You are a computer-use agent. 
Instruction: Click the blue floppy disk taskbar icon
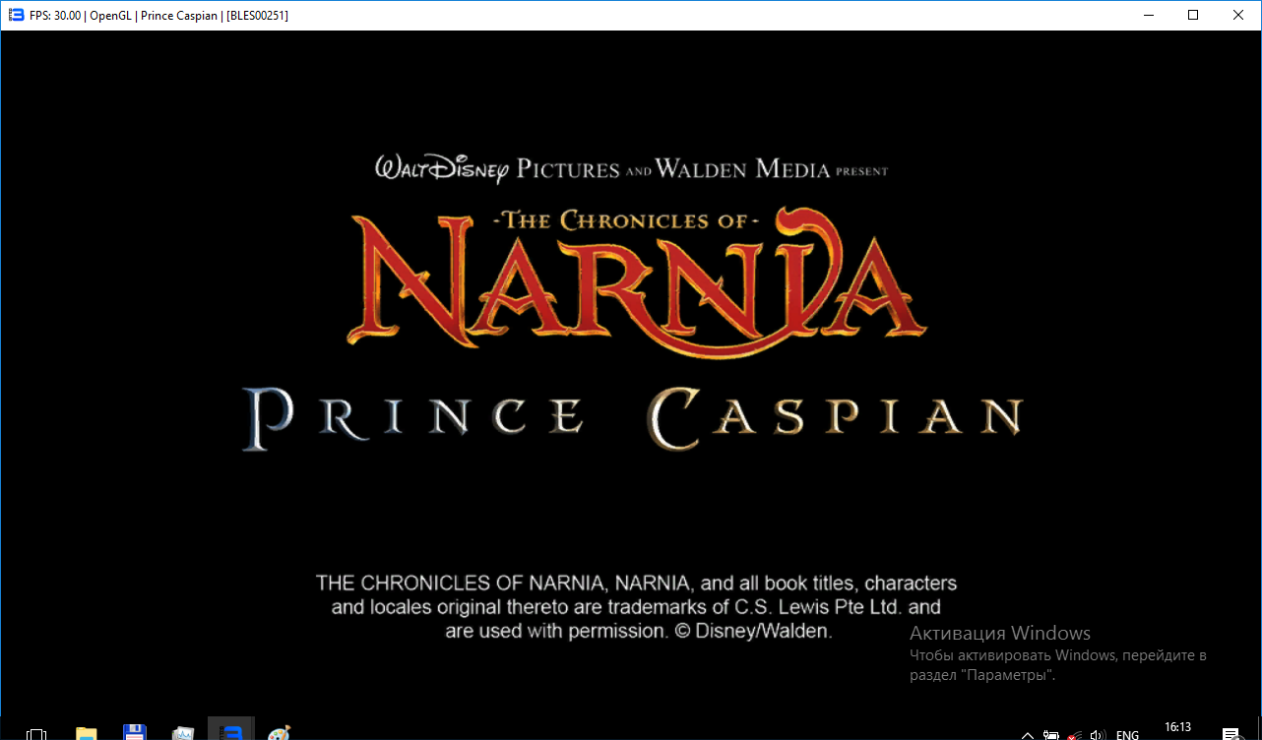coord(135,733)
